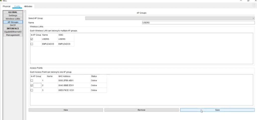
Task: Open the Attributes tab
Action: tap(28, 6)
